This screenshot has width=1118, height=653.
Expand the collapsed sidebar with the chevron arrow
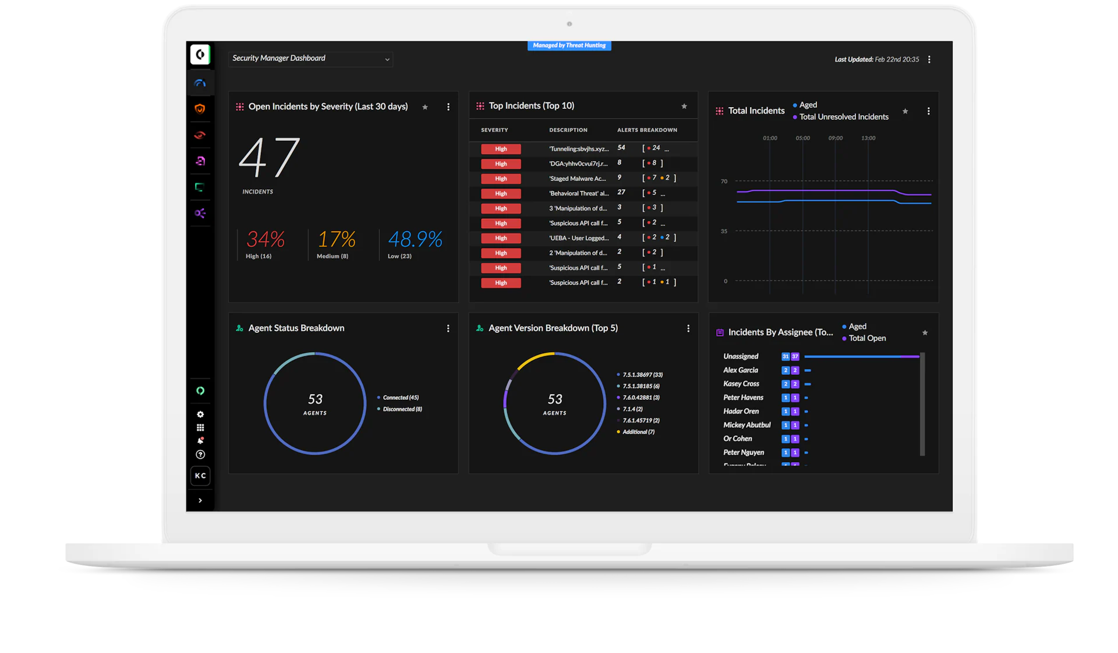[200, 500]
